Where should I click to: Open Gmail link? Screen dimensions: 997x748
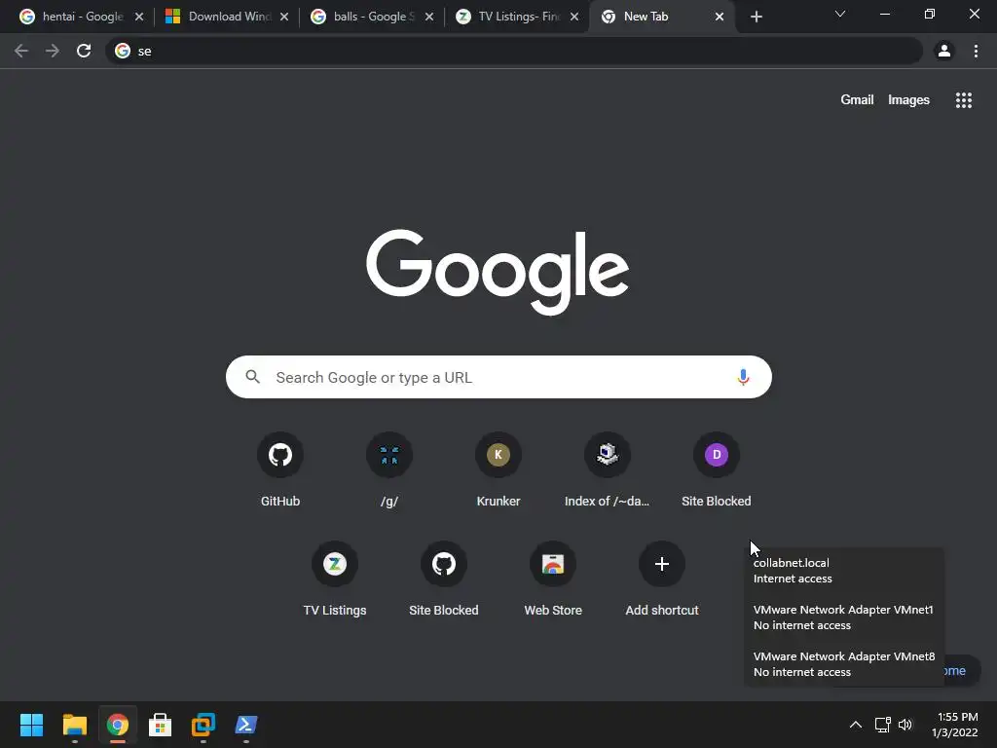857,100
